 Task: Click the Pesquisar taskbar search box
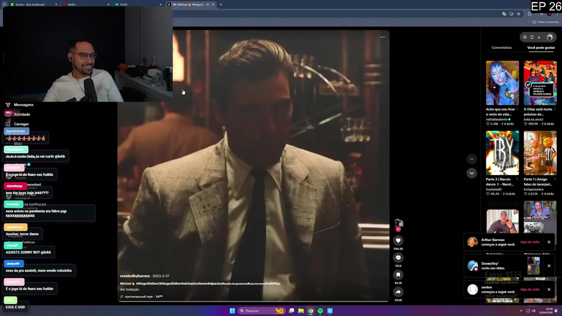(262, 311)
